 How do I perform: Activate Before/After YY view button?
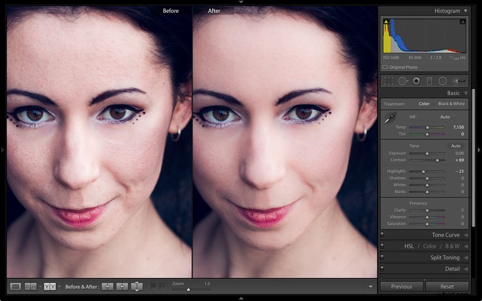49,287
